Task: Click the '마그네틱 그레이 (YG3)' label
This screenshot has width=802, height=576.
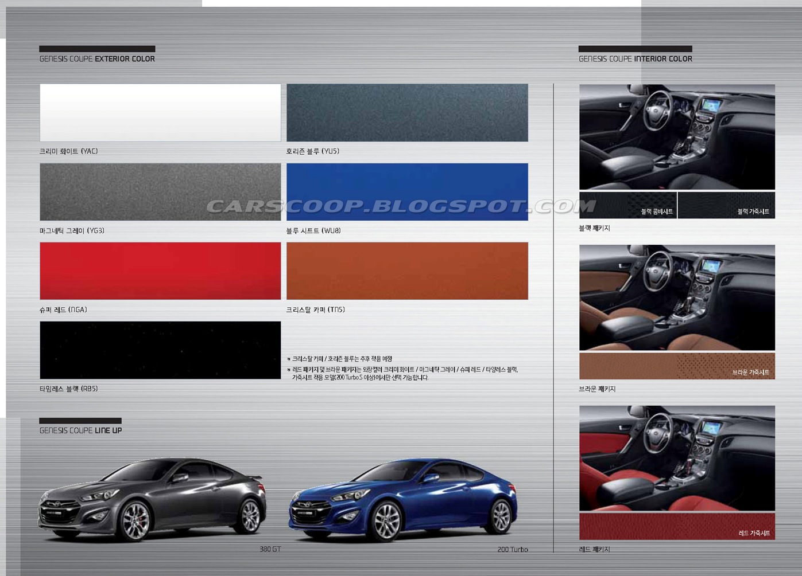Action: click(72, 230)
